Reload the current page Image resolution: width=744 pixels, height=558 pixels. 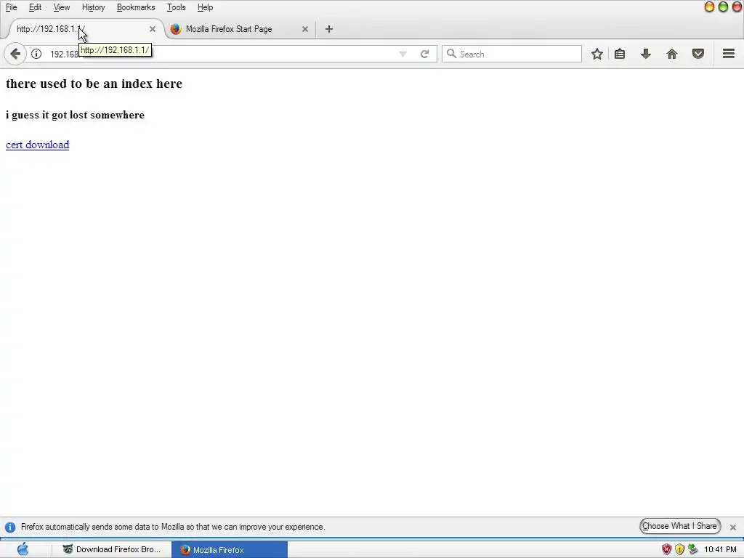pyautogui.click(x=424, y=54)
